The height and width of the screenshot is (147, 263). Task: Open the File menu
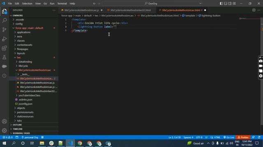pyautogui.click(x=10, y=4)
